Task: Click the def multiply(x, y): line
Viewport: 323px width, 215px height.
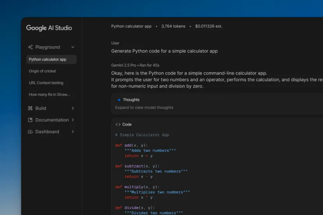Action: (137, 187)
